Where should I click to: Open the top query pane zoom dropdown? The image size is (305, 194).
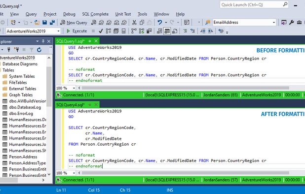pyautogui.click(x=74, y=88)
